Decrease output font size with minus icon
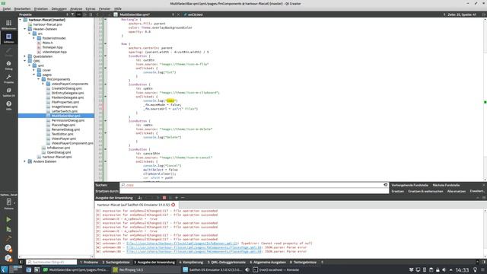 tap(183, 198)
